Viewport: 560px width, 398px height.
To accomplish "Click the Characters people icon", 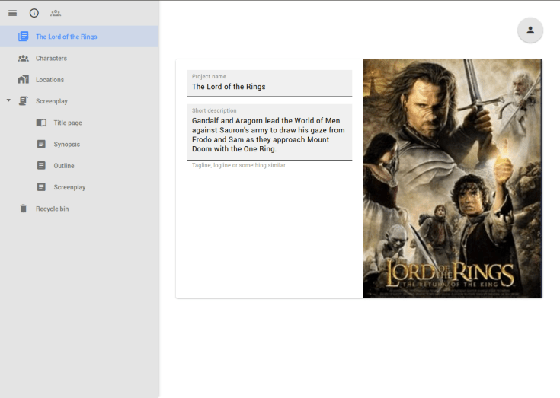I will pyautogui.click(x=23, y=58).
